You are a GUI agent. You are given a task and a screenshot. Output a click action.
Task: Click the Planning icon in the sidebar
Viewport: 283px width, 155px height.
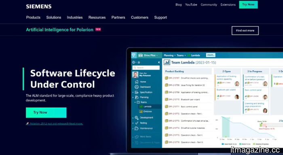pyautogui.click(x=137, y=97)
